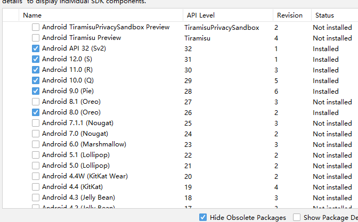Uncheck Android 11.0 (R) checkbox
Screen dimensions: 358x222
tap(35, 70)
